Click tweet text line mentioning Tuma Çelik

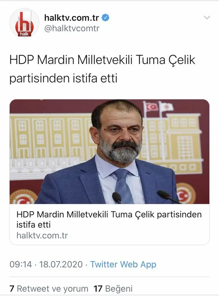tap(102, 60)
